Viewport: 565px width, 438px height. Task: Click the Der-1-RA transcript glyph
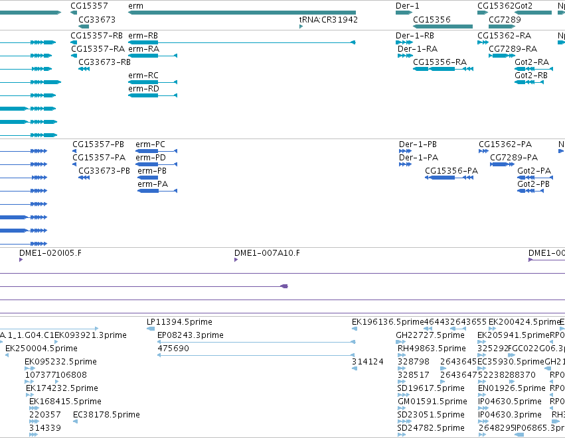[405, 56]
